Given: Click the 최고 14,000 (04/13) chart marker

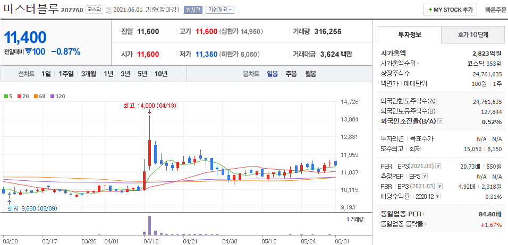Looking at the screenshot, I should point(149,106).
